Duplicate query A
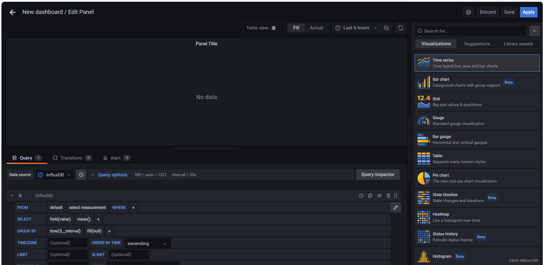The image size is (543, 265). click(370, 196)
